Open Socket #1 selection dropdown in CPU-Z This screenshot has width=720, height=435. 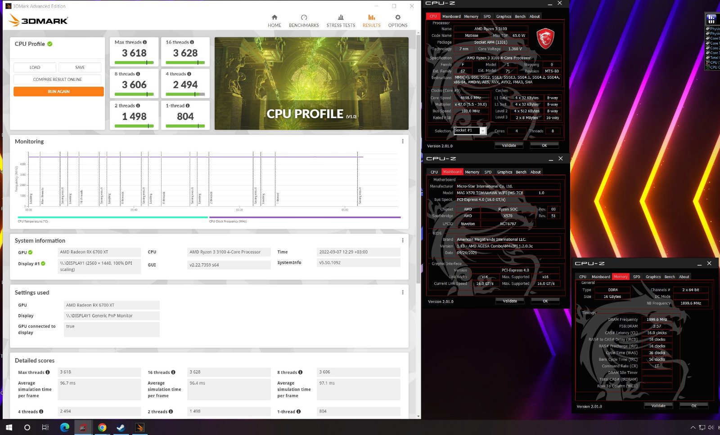pos(482,131)
